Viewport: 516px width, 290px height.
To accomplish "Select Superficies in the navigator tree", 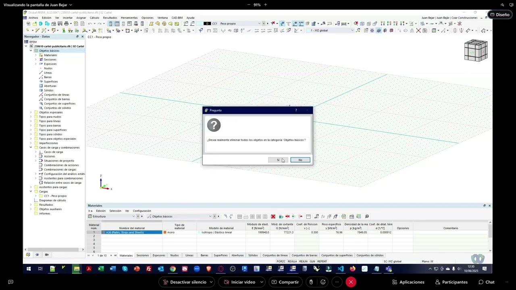I will pos(51,82).
